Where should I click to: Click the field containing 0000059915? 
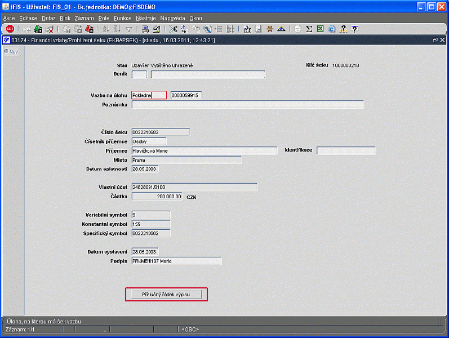[x=186, y=95]
